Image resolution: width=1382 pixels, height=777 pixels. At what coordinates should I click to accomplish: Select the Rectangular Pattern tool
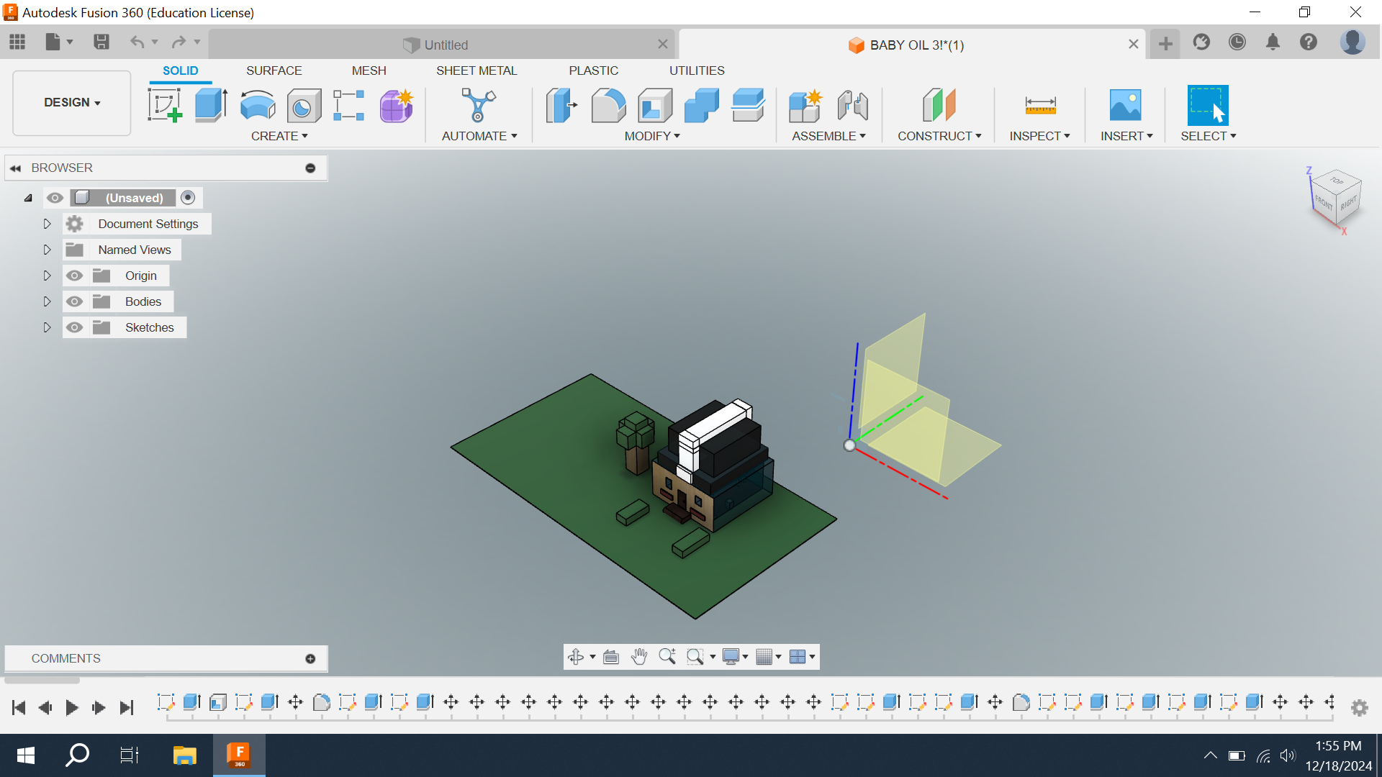pos(349,105)
